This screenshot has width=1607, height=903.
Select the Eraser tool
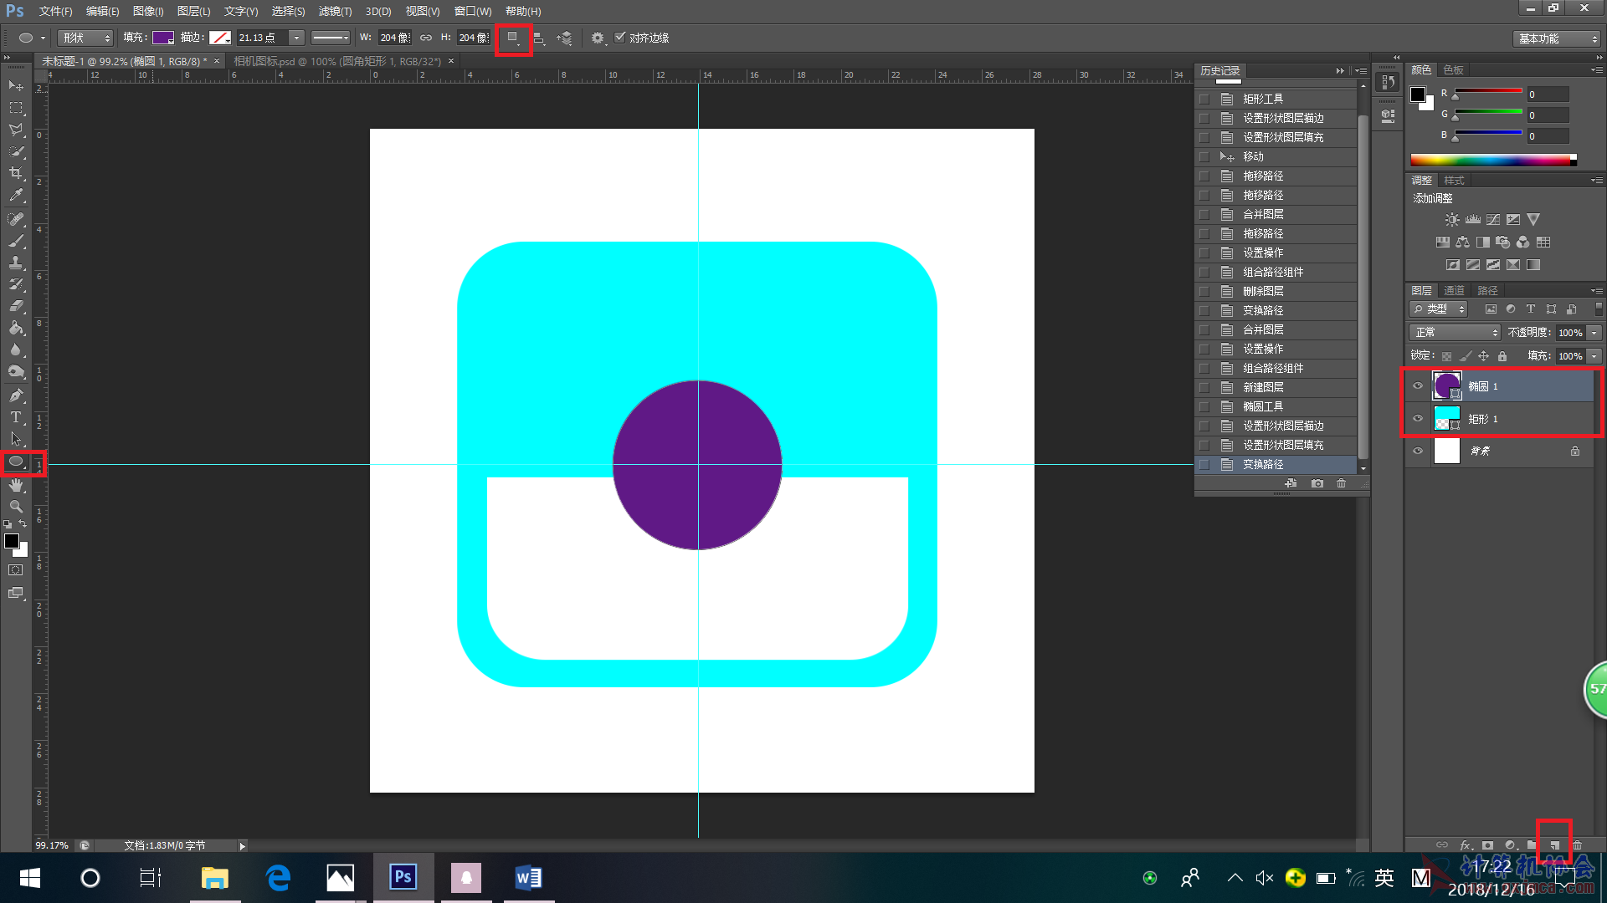coord(16,306)
